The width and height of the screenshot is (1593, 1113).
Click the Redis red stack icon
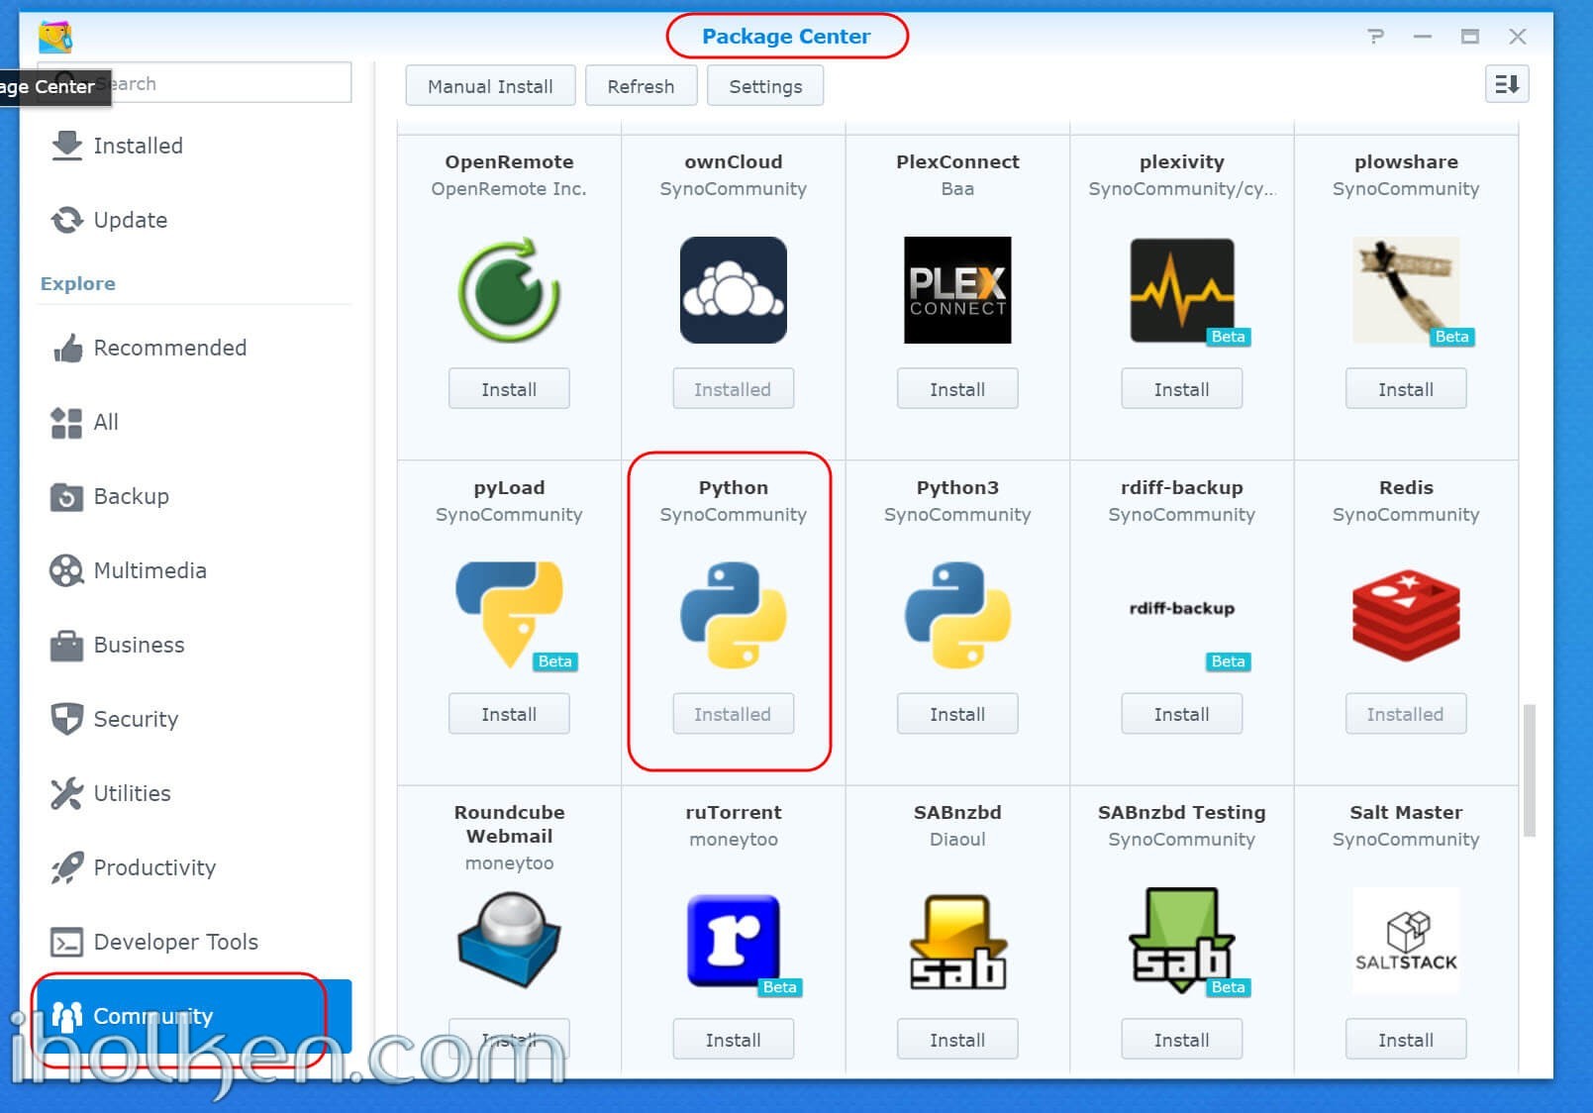(1406, 615)
